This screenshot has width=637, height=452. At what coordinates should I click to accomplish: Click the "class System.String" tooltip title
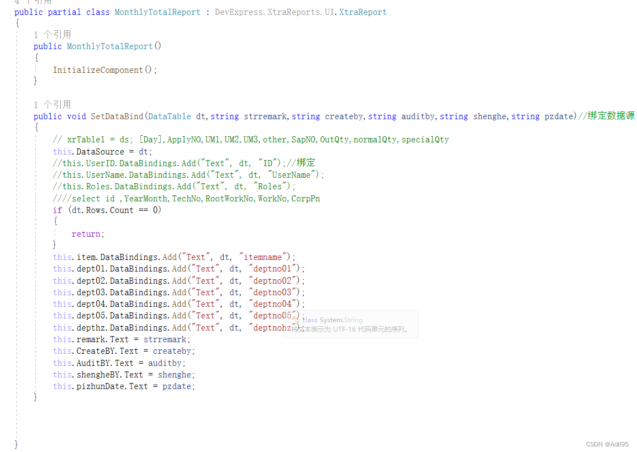point(333,320)
